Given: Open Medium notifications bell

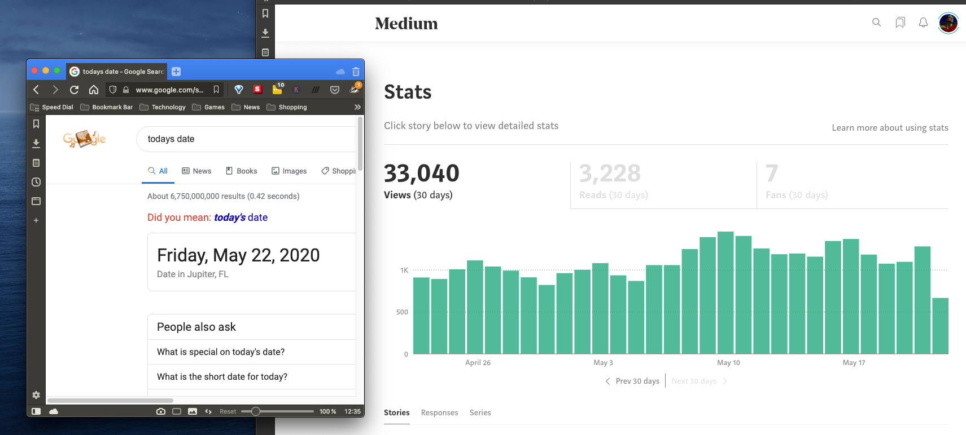Looking at the screenshot, I should coord(923,23).
